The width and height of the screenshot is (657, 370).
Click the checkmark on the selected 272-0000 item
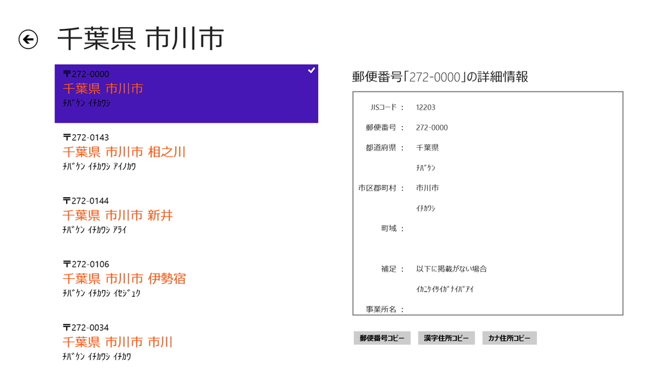[x=311, y=70]
